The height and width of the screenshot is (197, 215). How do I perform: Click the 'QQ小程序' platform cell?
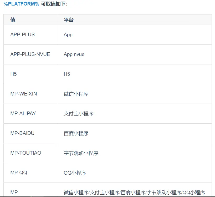(x=134, y=173)
